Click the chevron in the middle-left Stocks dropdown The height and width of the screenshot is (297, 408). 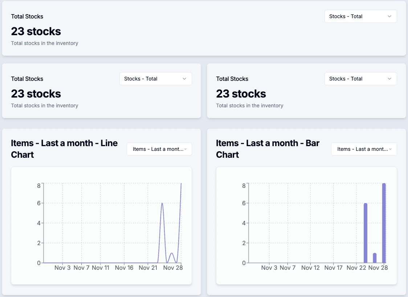pos(185,79)
